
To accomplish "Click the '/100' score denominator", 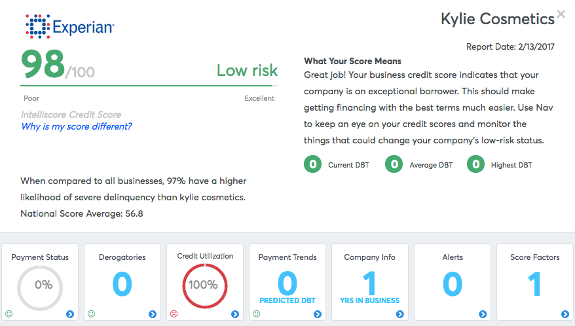I will (x=80, y=72).
